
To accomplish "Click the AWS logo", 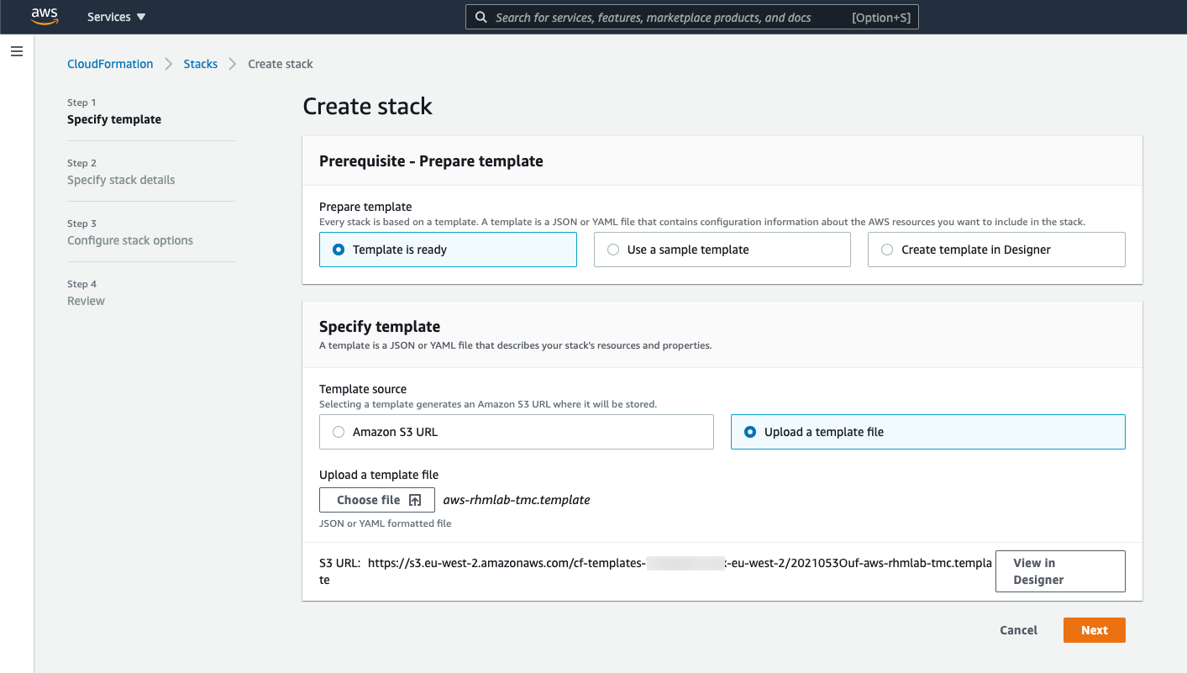I will tap(45, 17).
